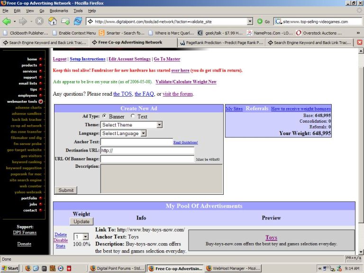Open back button history dropdown arrow
The image size is (364, 273).
(x=14, y=21)
